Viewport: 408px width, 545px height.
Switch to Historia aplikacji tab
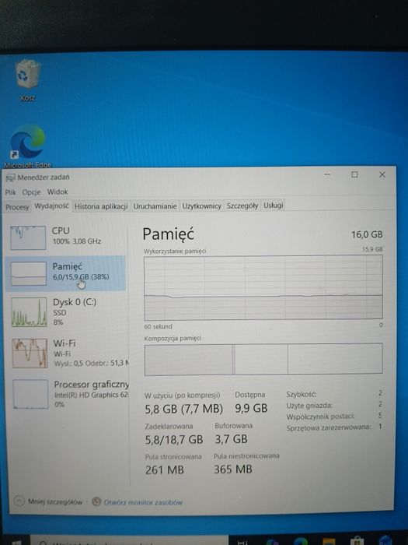pyautogui.click(x=101, y=206)
